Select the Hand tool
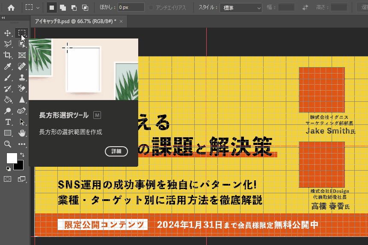This screenshot has height=245, width=368. coord(21,133)
